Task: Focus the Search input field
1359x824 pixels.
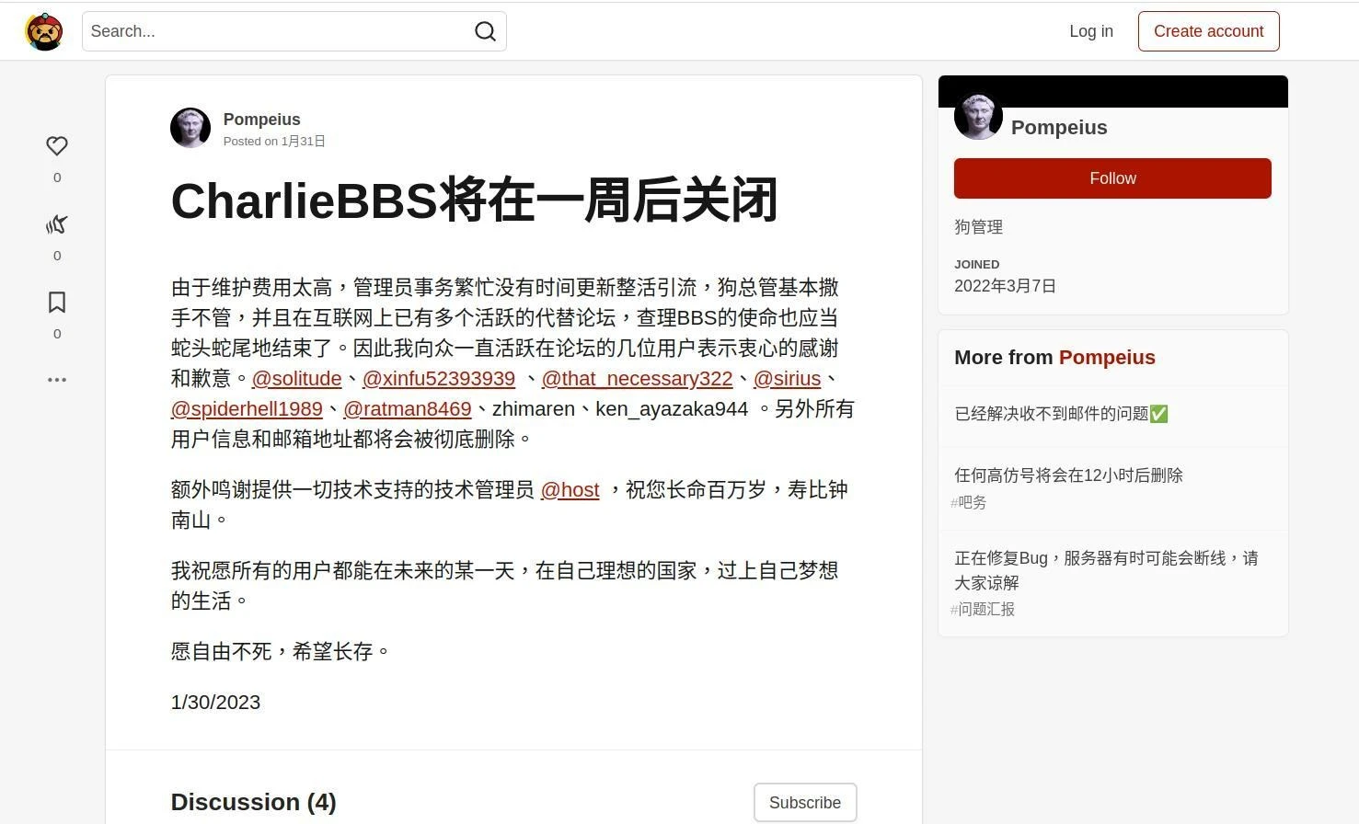Action: tap(276, 31)
